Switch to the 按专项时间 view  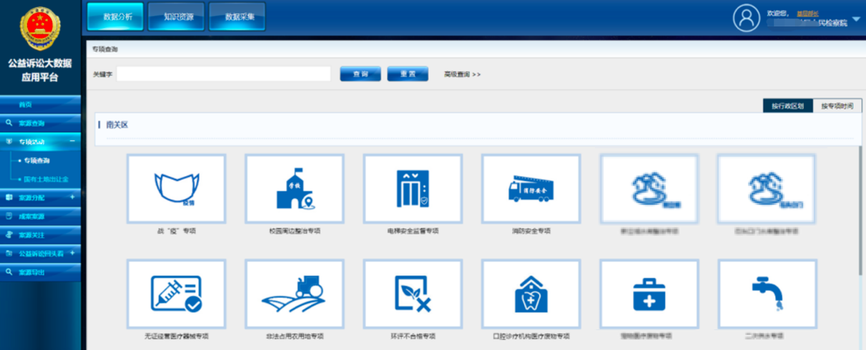click(x=837, y=106)
